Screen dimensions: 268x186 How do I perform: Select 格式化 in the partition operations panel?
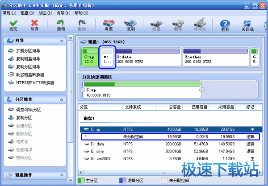18,142
